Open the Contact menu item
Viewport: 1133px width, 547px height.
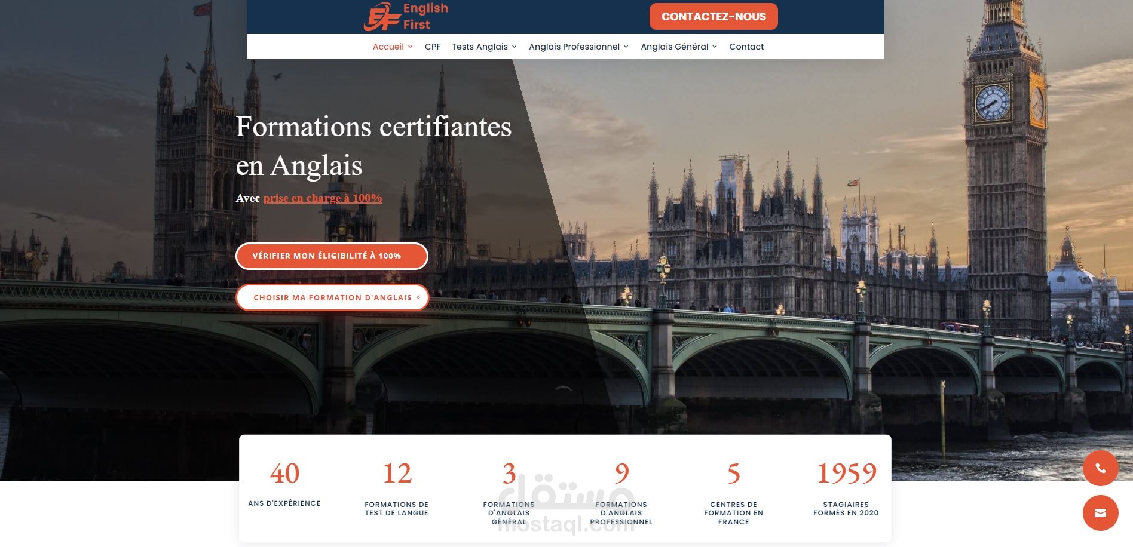(746, 47)
